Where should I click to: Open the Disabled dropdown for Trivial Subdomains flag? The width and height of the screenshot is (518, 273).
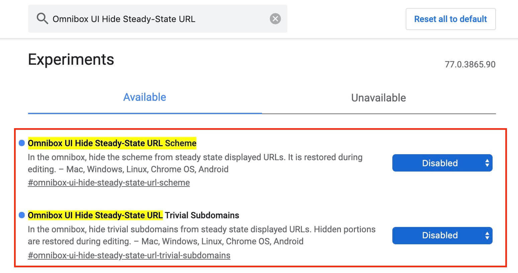coord(440,236)
